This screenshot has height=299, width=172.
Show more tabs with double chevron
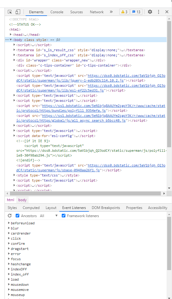pos(111,12)
